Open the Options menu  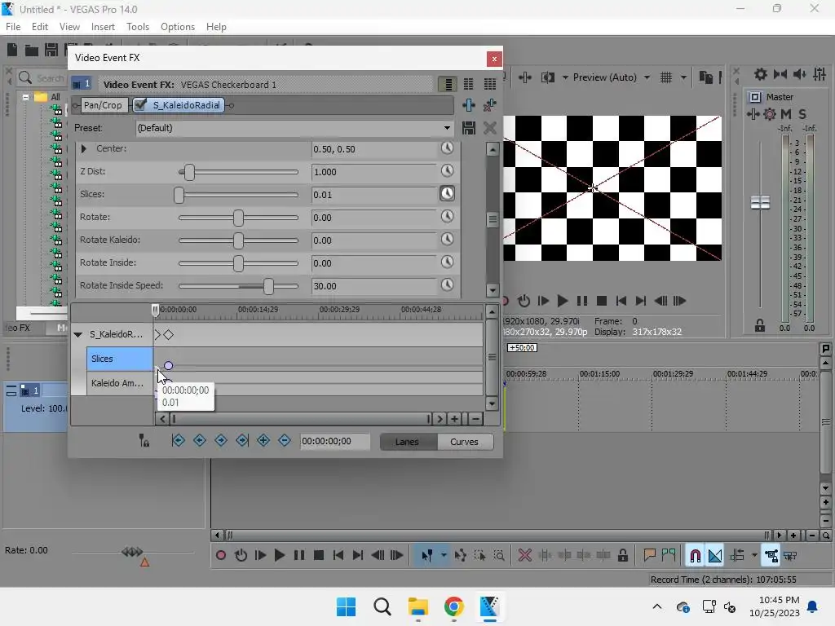178,27
